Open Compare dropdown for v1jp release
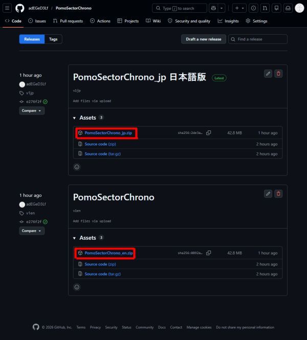 [x=32, y=110]
